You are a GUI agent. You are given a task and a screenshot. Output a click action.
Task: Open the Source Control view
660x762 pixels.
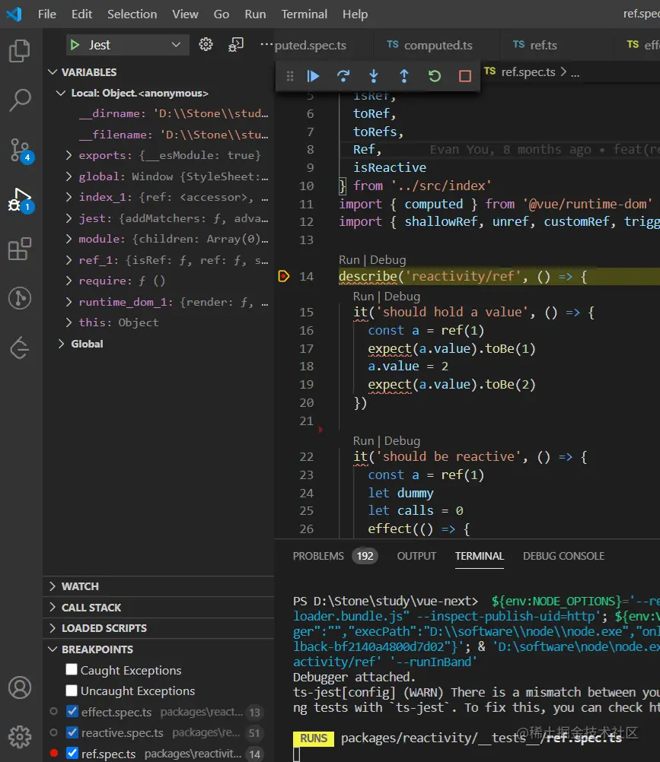(20, 150)
